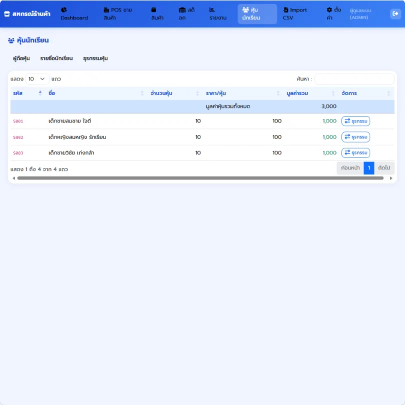This screenshot has height=405, width=405.
Task: Open the ตั้งค่า settings gear menu
Action: (x=333, y=13)
